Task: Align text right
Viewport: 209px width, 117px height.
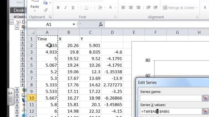Action: point(138,7)
